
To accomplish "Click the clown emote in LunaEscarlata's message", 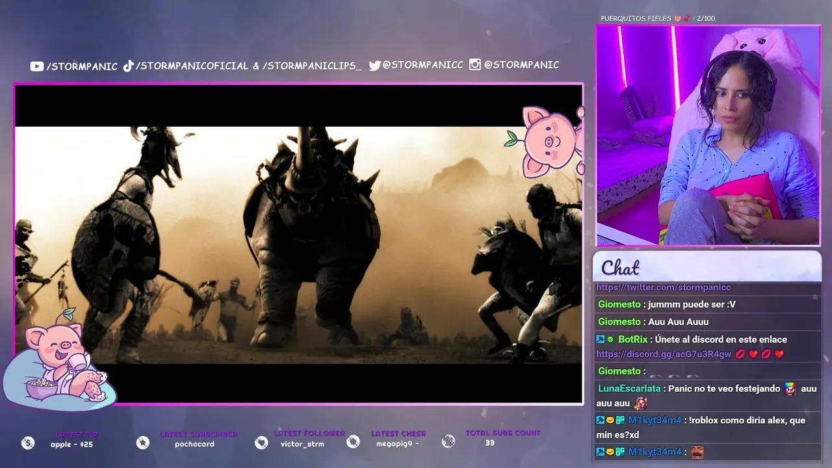I will (x=790, y=389).
